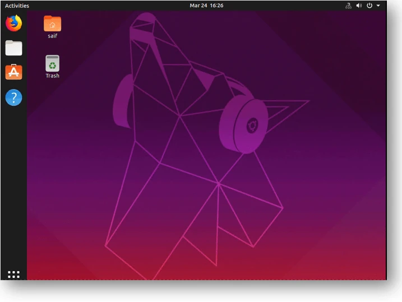Click the volume speaker icon

tap(359, 6)
